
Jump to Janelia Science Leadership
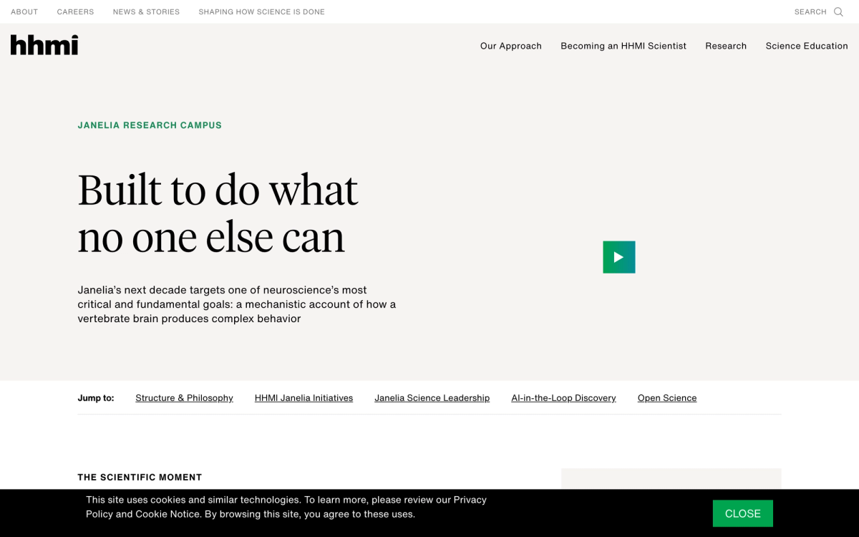click(x=432, y=398)
